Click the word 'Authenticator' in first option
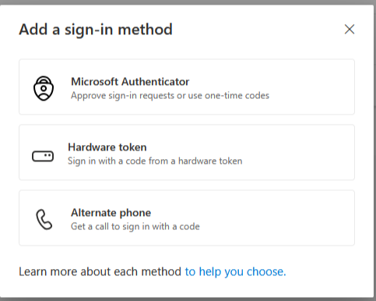This screenshot has width=376, height=301. point(155,82)
